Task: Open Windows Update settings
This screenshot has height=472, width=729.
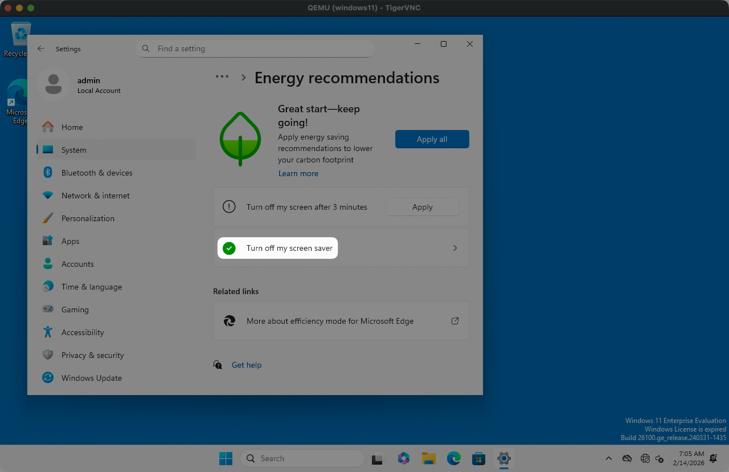Action: (91, 378)
